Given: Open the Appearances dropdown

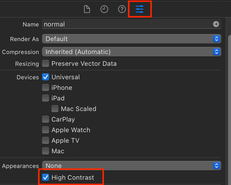Looking at the screenshot, I should (x=131, y=166).
